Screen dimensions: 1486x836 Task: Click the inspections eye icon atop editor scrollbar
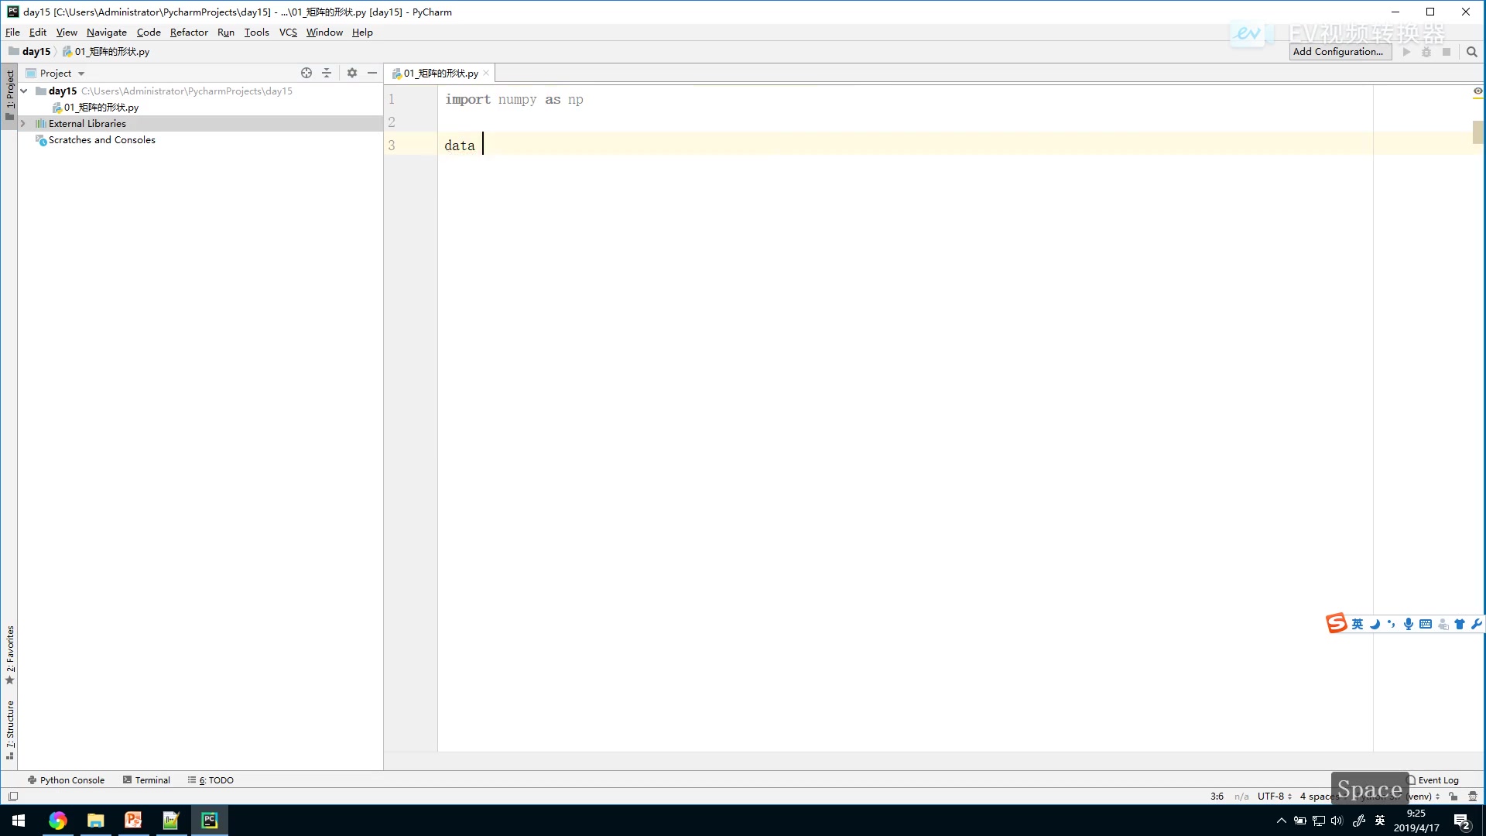[x=1477, y=91]
